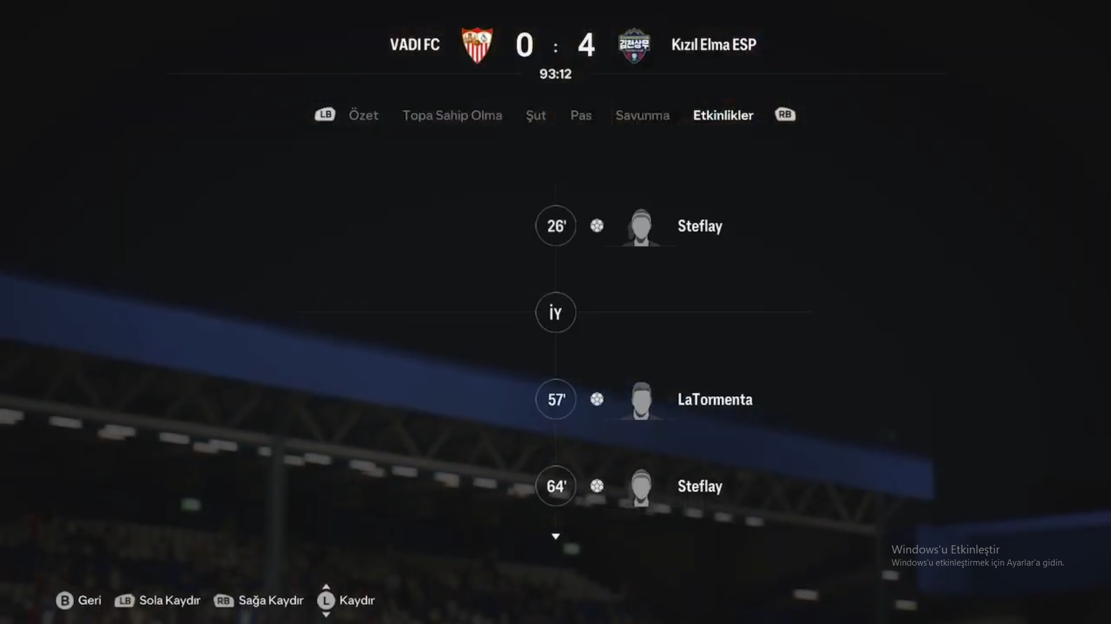This screenshot has width=1111, height=624.
Task: Click the L stick Kaydır icon
Action: [326, 600]
